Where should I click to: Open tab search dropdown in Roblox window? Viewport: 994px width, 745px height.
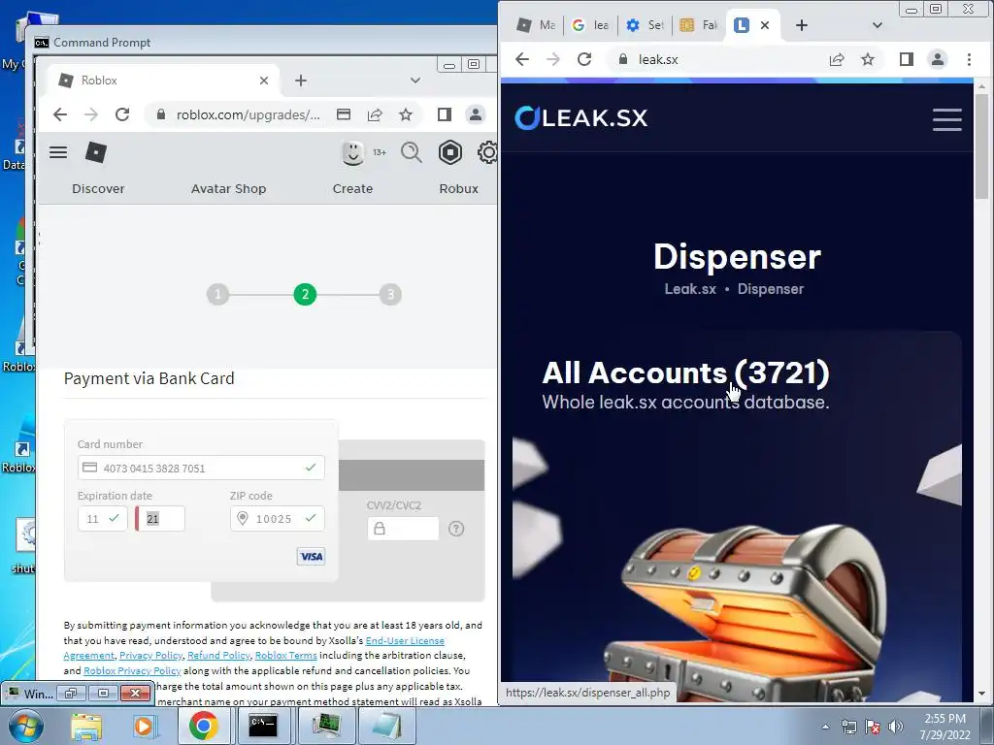click(415, 81)
